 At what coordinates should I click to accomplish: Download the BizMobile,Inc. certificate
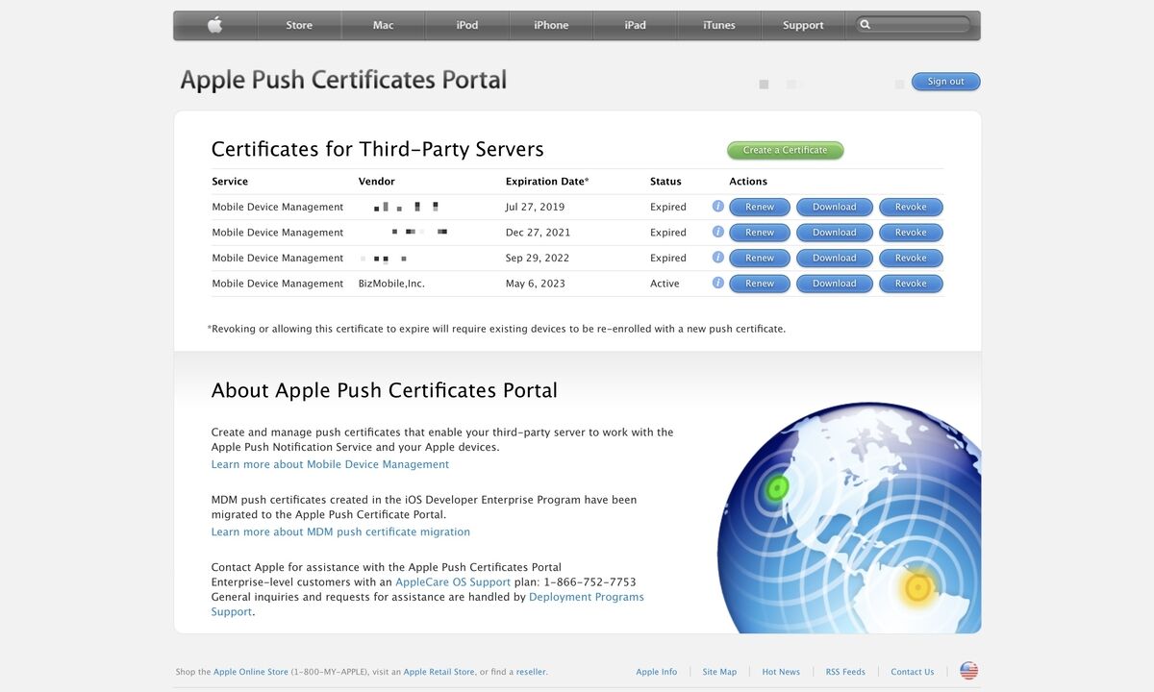pos(835,284)
